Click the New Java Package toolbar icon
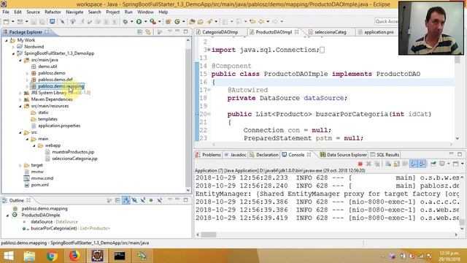This screenshot has height=263, width=467. pos(169,21)
